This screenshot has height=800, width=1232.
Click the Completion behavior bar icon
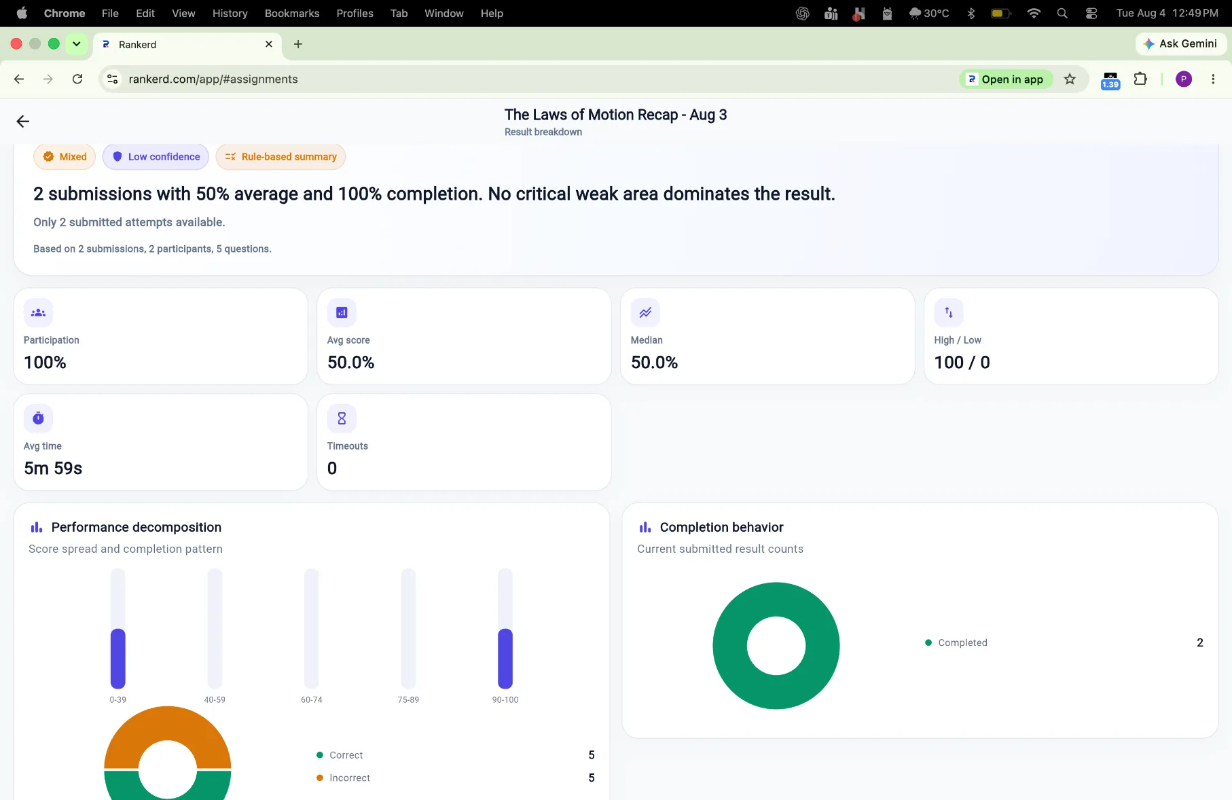click(645, 527)
